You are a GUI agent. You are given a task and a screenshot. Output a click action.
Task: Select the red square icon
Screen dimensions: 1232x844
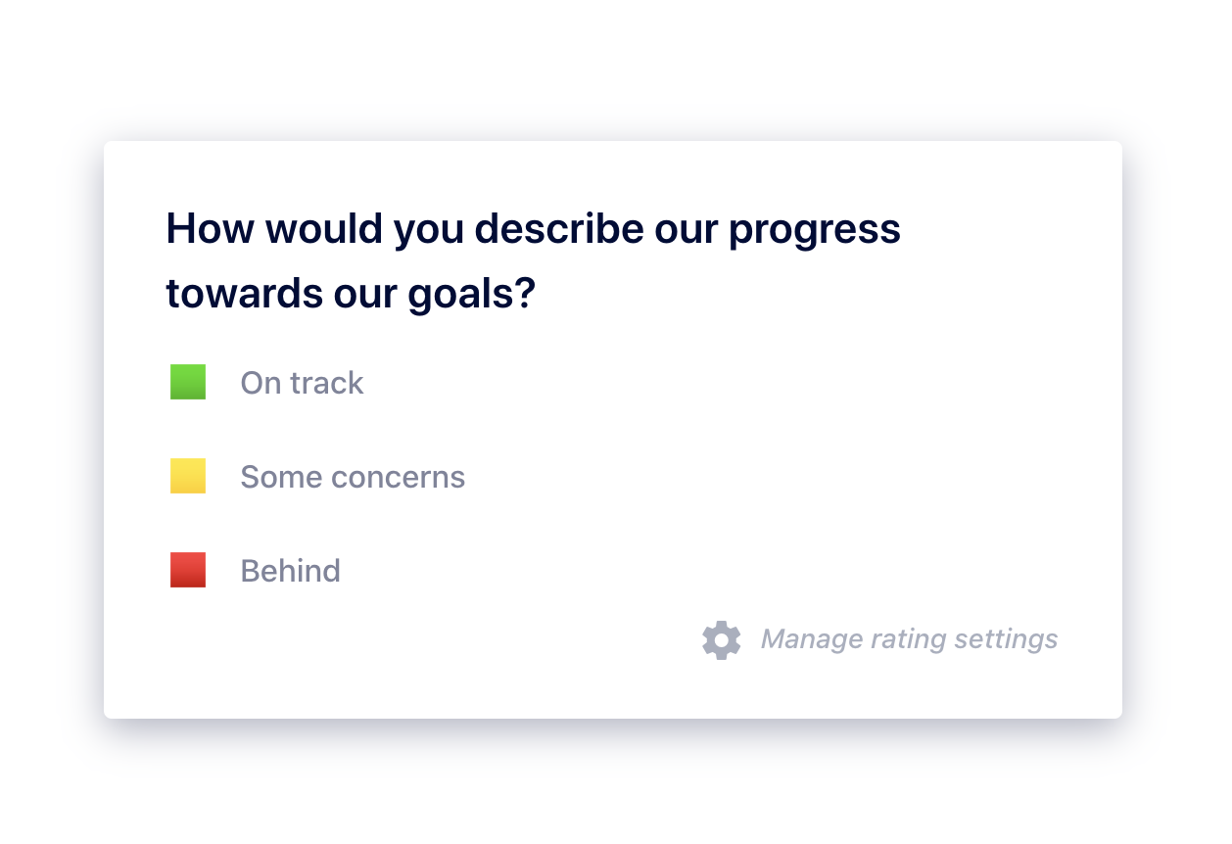click(x=188, y=570)
